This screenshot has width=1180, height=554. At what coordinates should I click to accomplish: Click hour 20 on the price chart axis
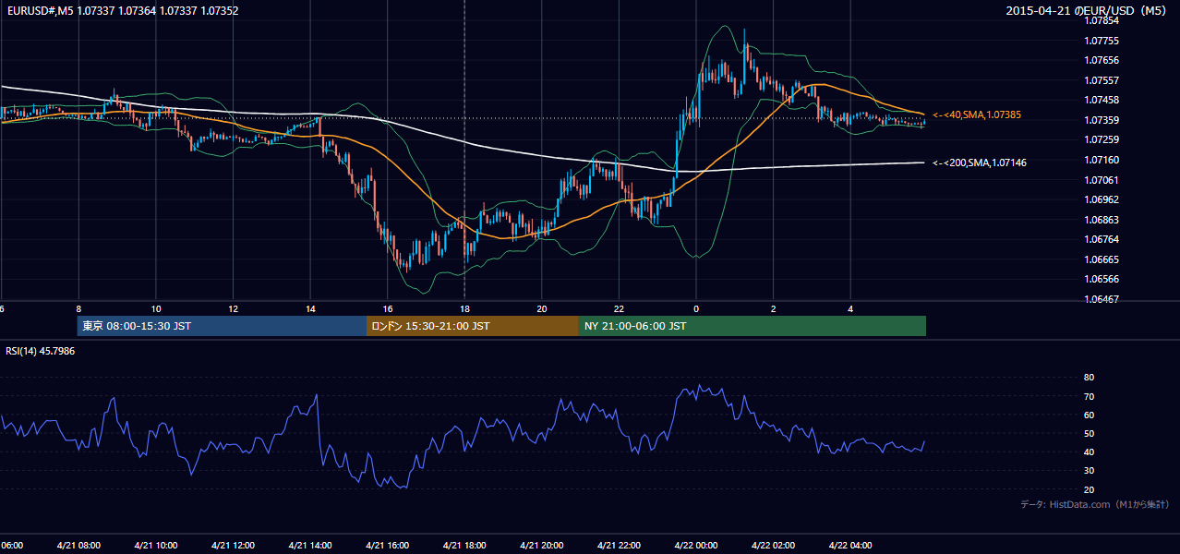[542, 308]
